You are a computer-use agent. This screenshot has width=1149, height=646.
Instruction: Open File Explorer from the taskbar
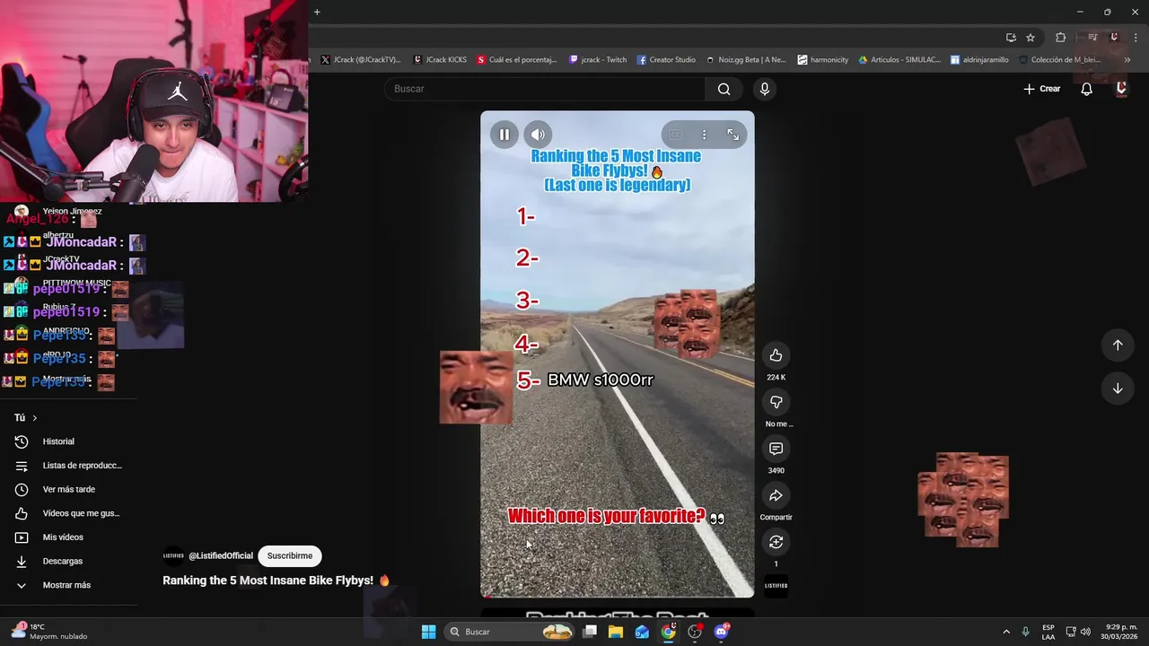(x=616, y=632)
